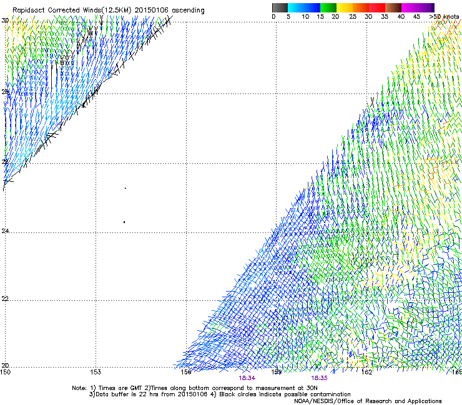Click the brown 35-40 knots color band
Image resolution: width=462 pixels, height=405 pixels.
point(393,7)
